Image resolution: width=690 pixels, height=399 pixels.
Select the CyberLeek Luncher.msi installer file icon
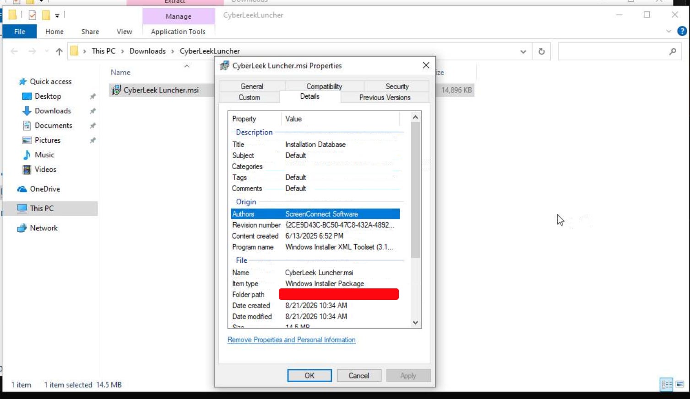pyautogui.click(x=116, y=90)
